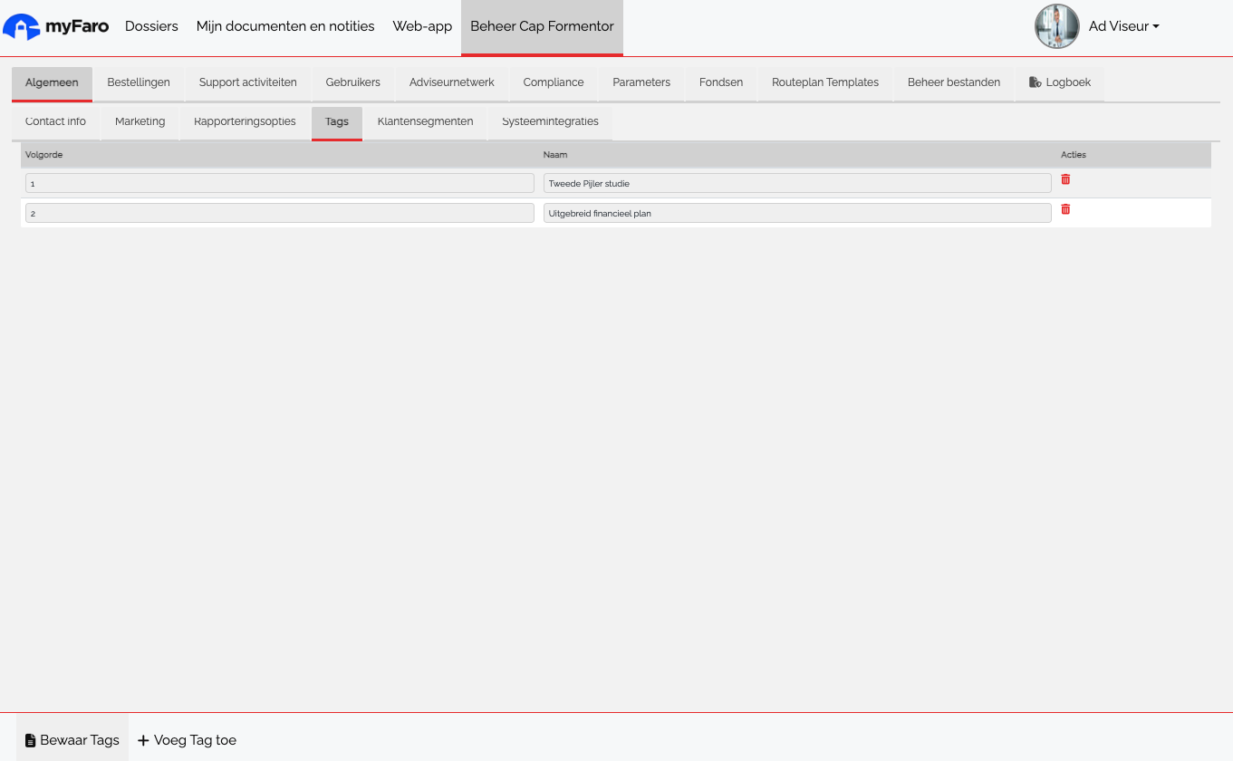Select the Web-app menu item
1233x761 pixels.
pyautogui.click(x=422, y=26)
